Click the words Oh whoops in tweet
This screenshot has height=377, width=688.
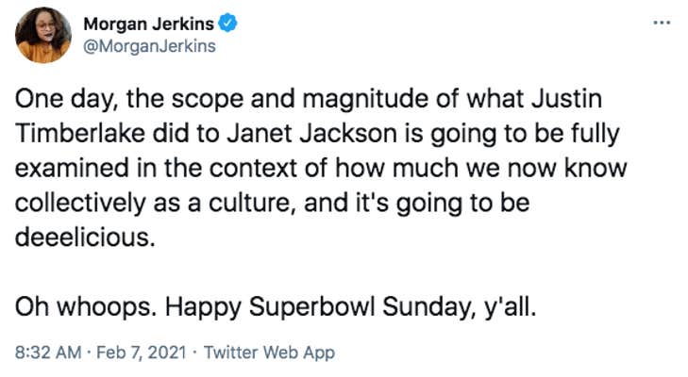click(86, 307)
